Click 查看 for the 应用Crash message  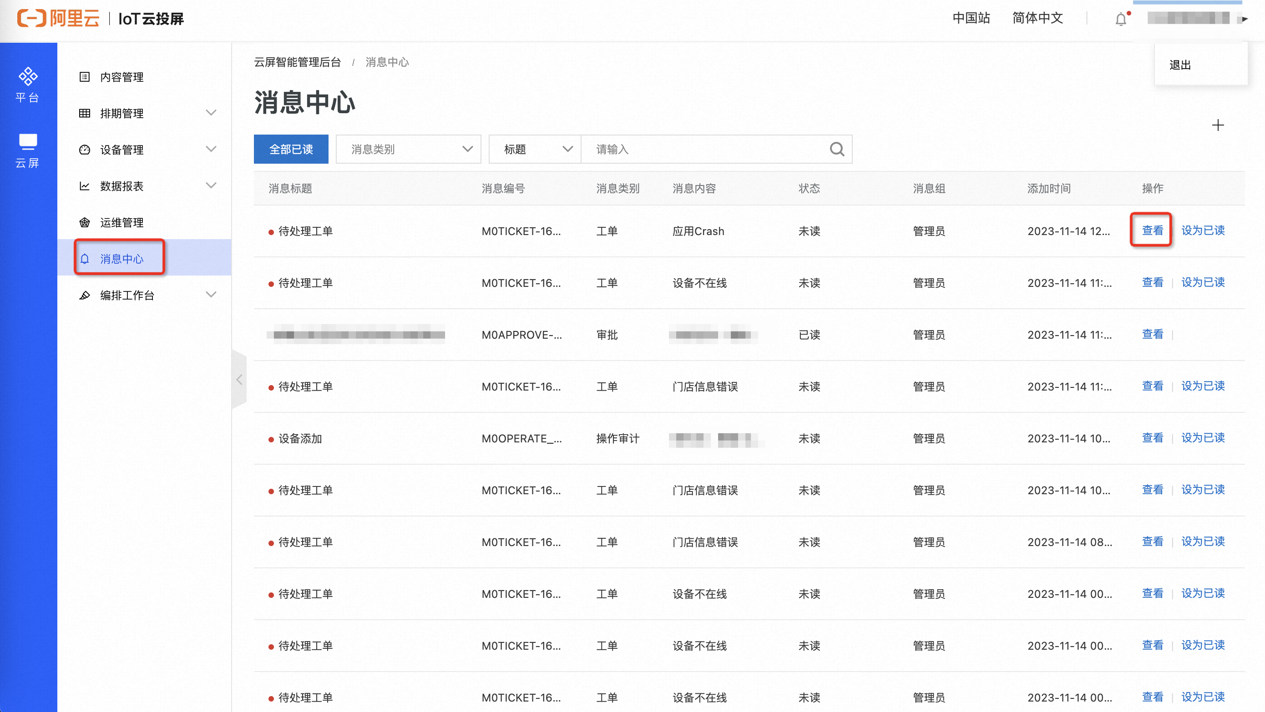click(x=1152, y=230)
